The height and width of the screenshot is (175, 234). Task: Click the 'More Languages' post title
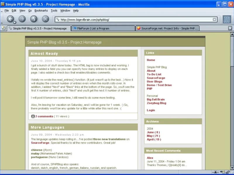(x=47, y=127)
